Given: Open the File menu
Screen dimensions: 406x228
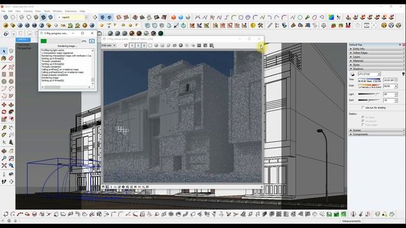Looking at the screenshot, I should pyautogui.click(x=3, y=11).
